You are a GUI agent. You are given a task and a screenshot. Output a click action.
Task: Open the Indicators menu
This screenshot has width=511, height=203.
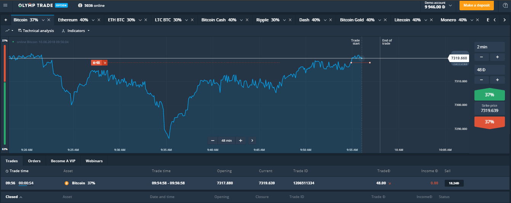click(75, 30)
